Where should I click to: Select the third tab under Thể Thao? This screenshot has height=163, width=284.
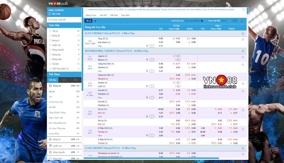tap(75, 80)
